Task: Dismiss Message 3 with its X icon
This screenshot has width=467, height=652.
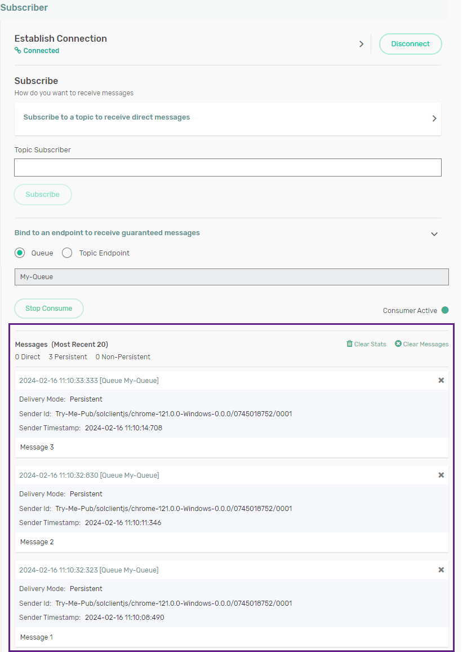Action: coord(441,381)
